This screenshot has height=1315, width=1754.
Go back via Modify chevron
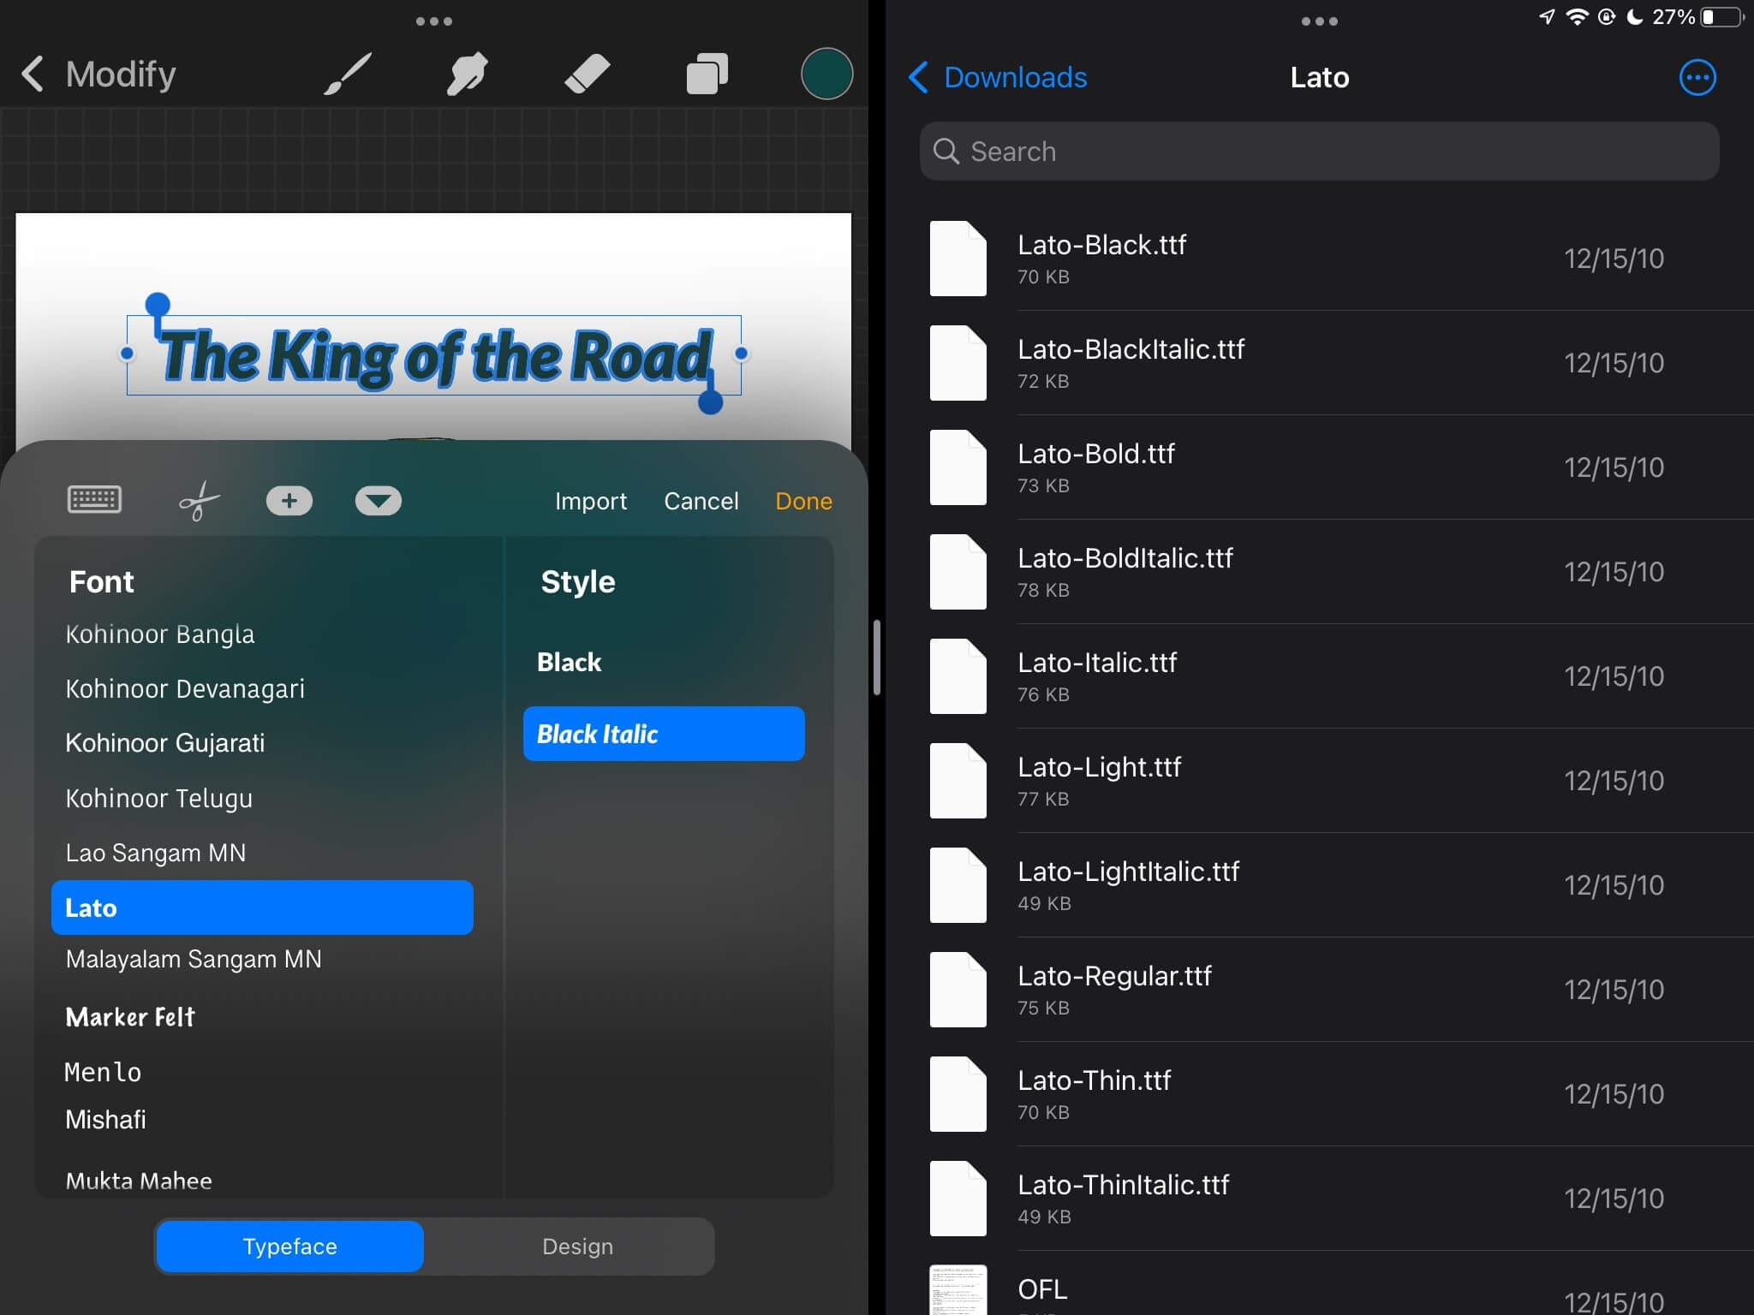pyautogui.click(x=33, y=74)
